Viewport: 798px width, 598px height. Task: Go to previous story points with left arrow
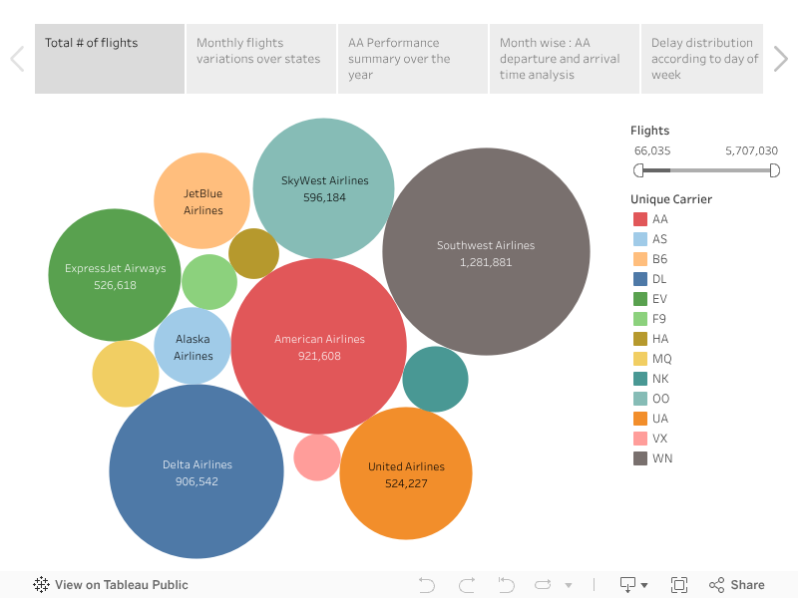(17, 59)
